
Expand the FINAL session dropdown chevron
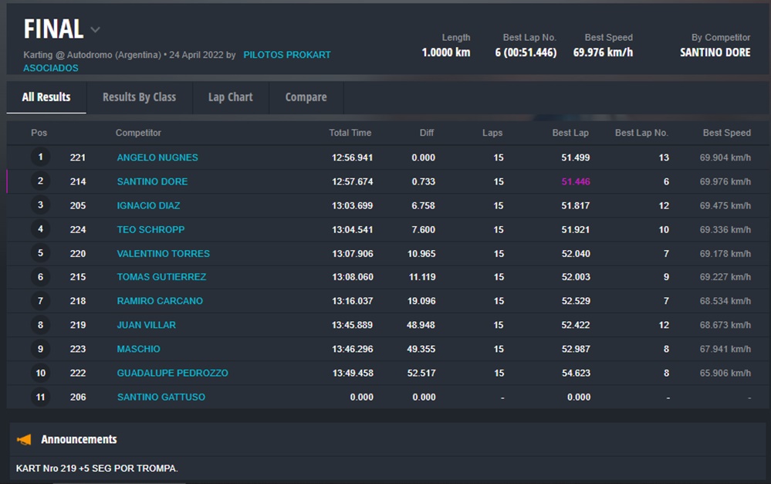click(x=95, y=30)
